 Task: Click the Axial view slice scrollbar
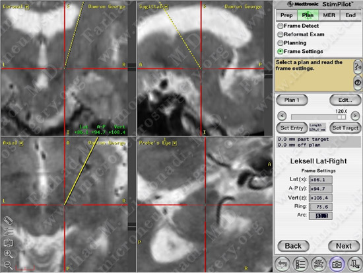coord(132,204)
